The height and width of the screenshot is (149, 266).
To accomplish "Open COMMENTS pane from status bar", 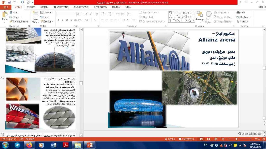I will [x=186, y=139].
